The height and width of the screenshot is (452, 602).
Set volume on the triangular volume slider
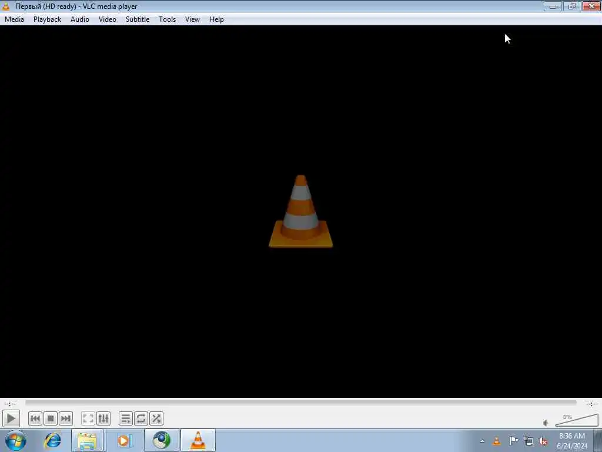point(576,420)
